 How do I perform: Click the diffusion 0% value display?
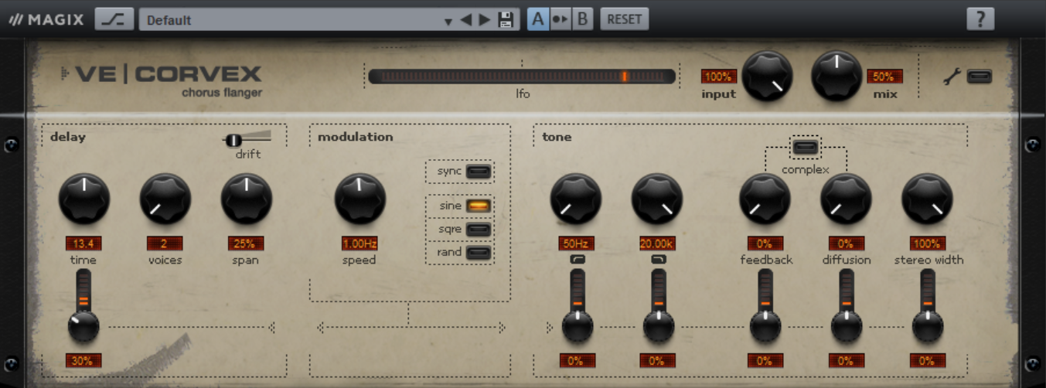click(x=847, y=243)
